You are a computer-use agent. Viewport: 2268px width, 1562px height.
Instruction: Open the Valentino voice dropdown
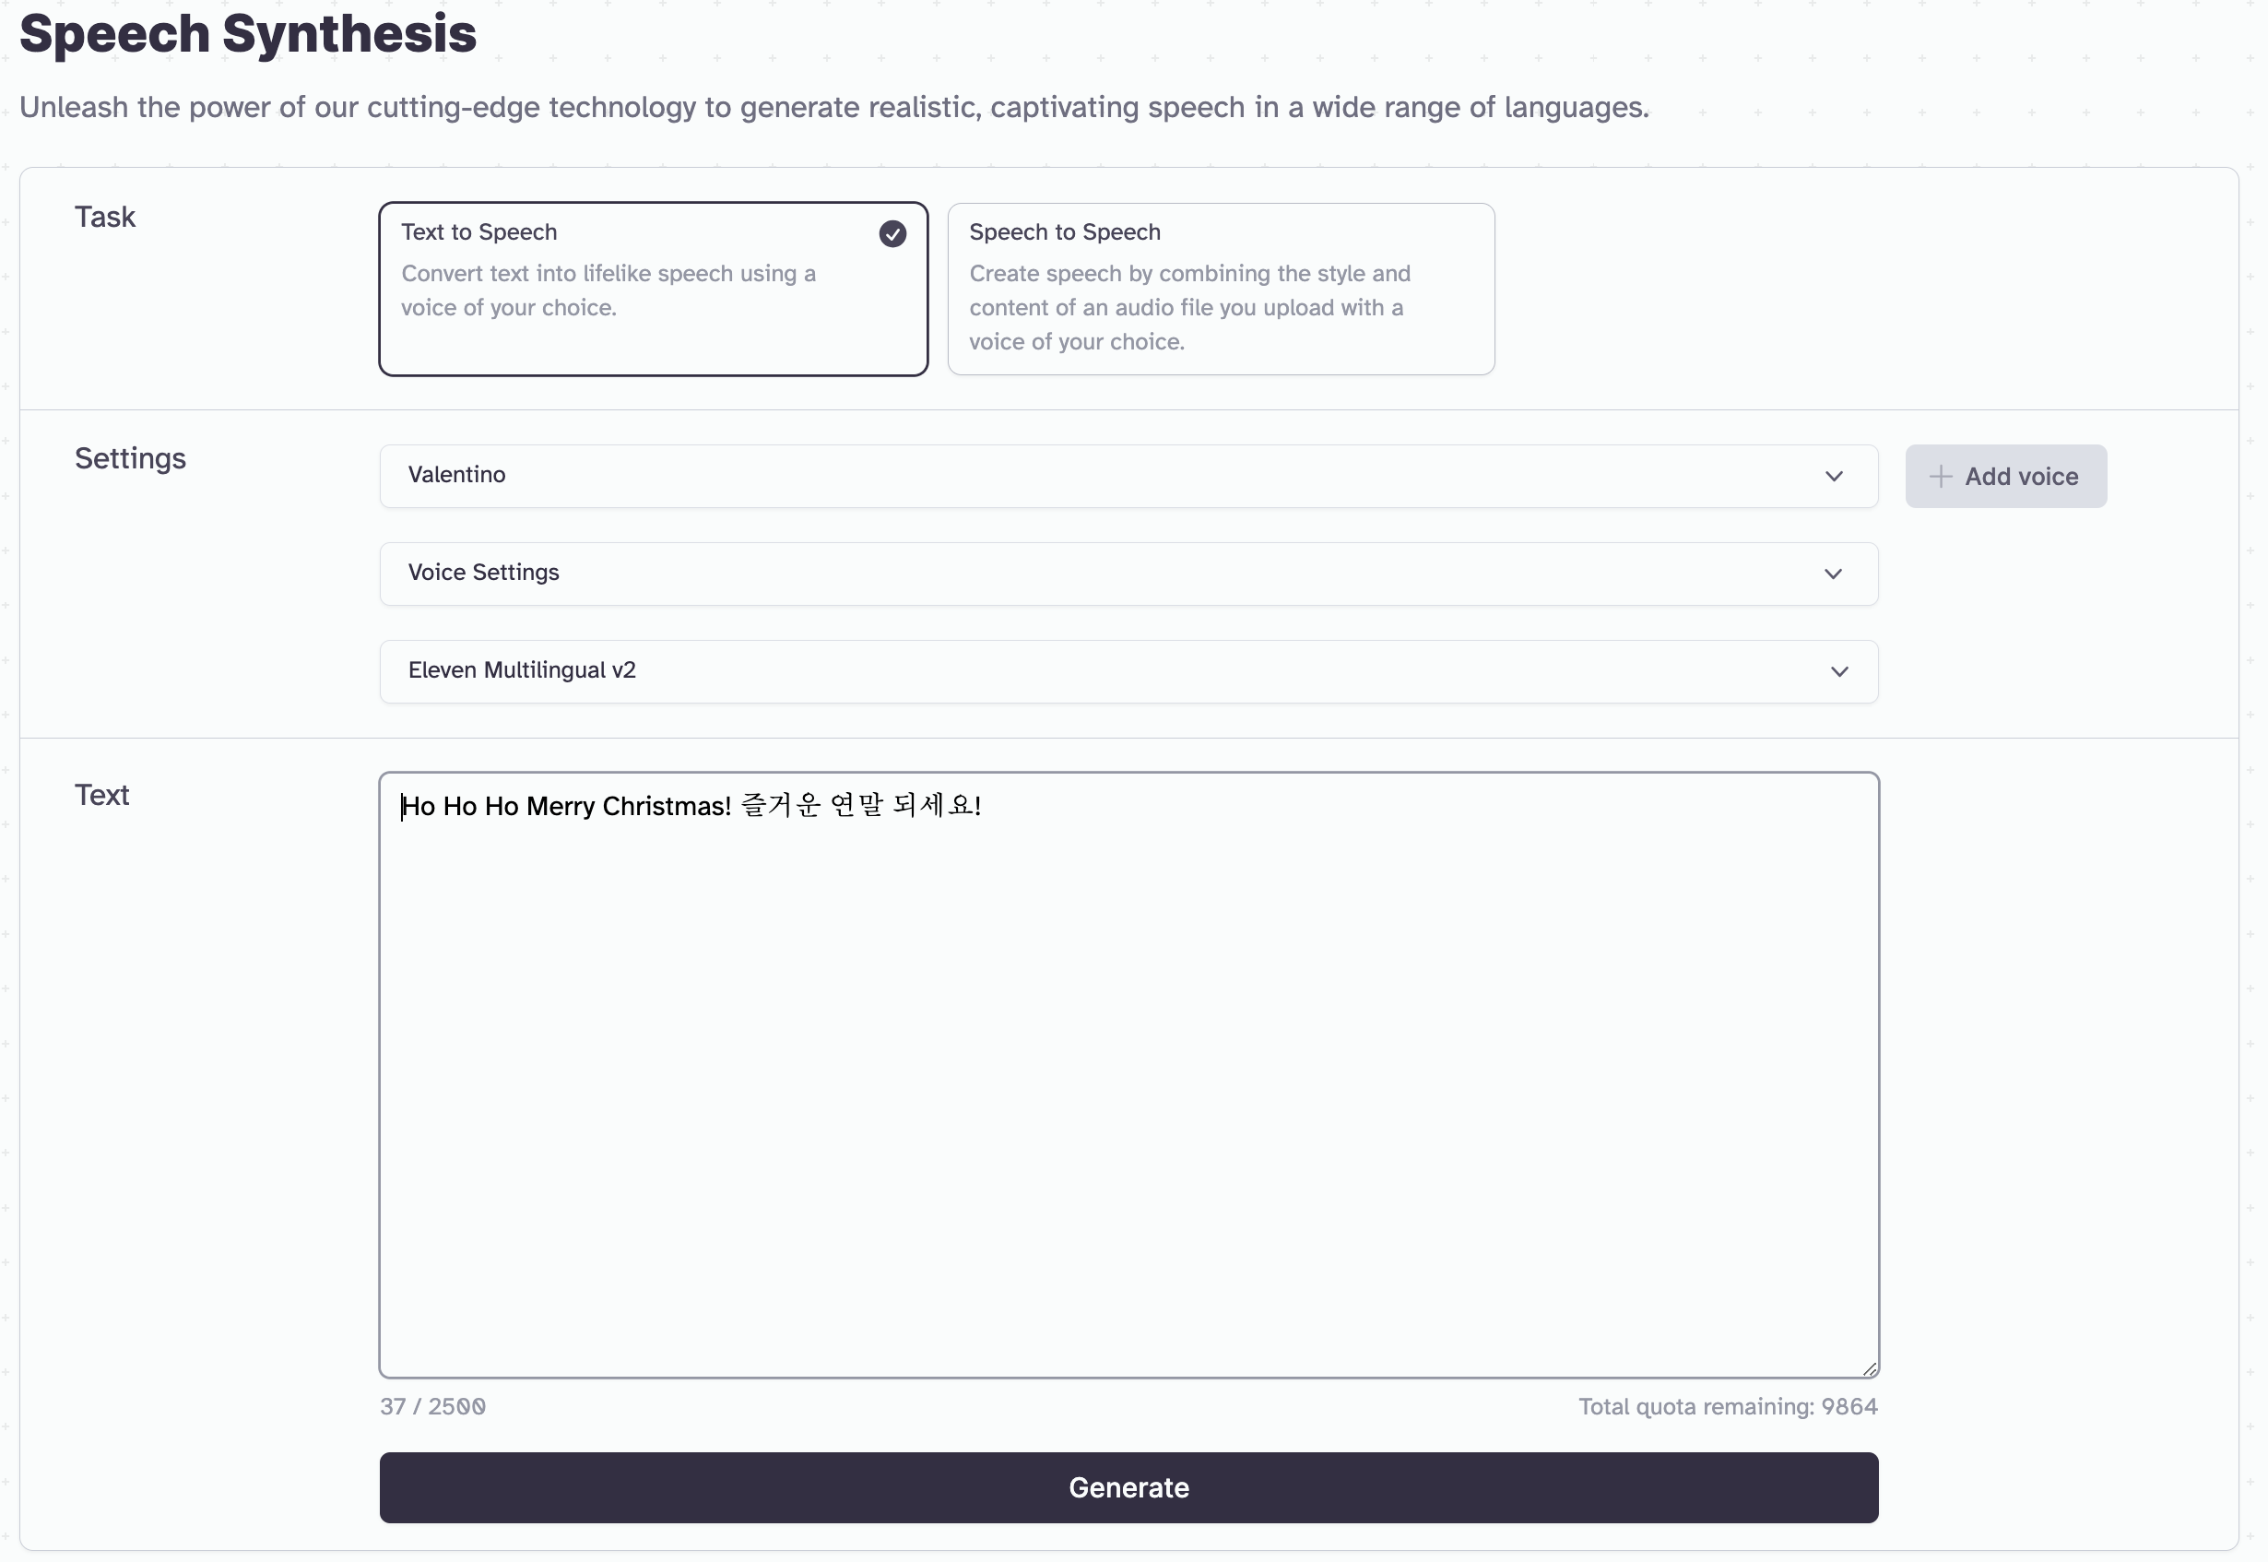(x=1128, y=477)
